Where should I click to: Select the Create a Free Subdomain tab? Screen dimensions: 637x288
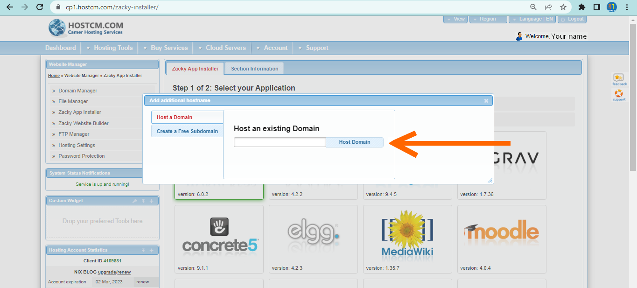point(188,131)
